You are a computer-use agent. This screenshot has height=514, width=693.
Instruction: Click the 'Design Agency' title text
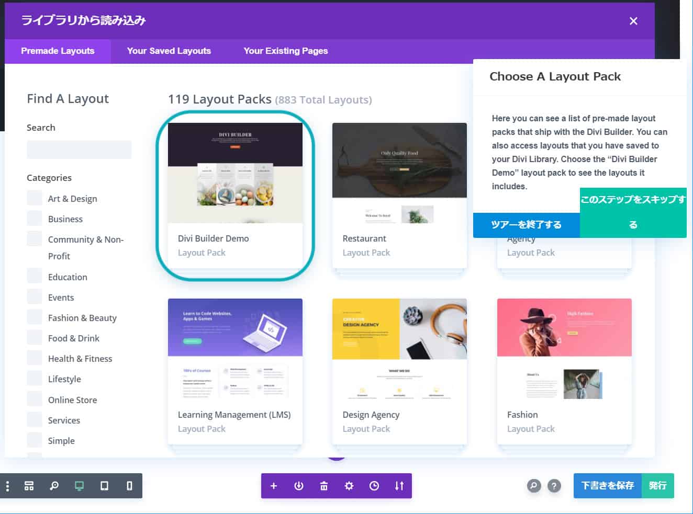click(371, 415)
